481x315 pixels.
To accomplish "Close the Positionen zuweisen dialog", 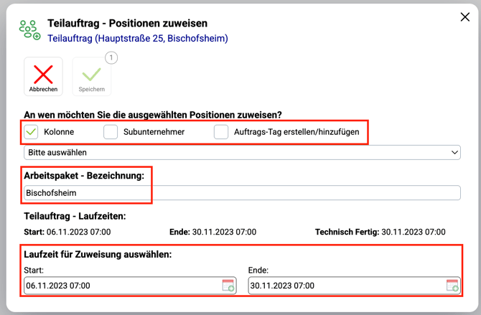I will click(464, 17).
